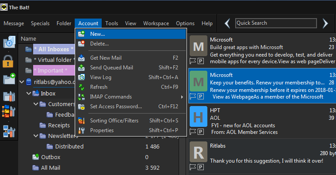Click the M avatar of first Microsoft message
The image size is (336, 175).
pyautogui.click(x=199, y=46)
